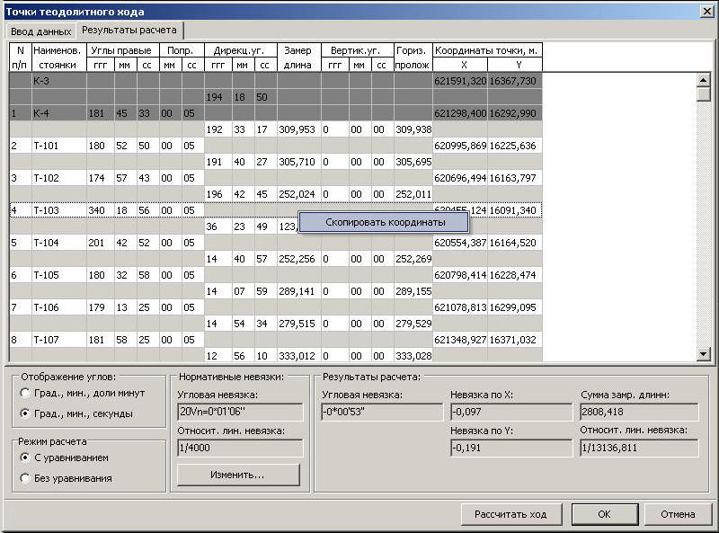Enable the "Град., мин., секунды" option
This screenshot has height=533, width=719.
(x=24, y=413)
